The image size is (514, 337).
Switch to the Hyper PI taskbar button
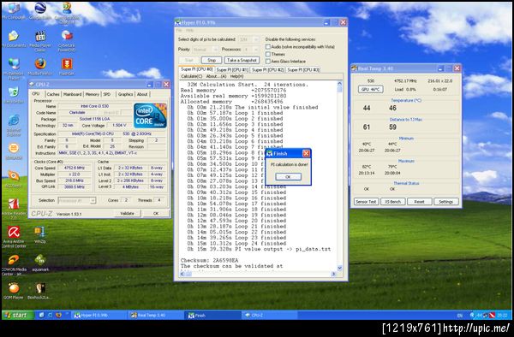pyautogui.click(x=99, y=315)
